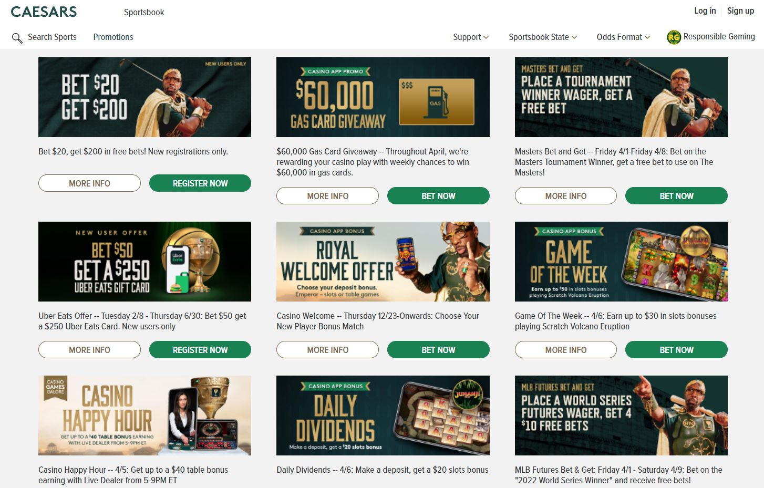This screenshot has height=488, width=764.
Task: Click the Caesars logo
Action: [x=44, y=12]
